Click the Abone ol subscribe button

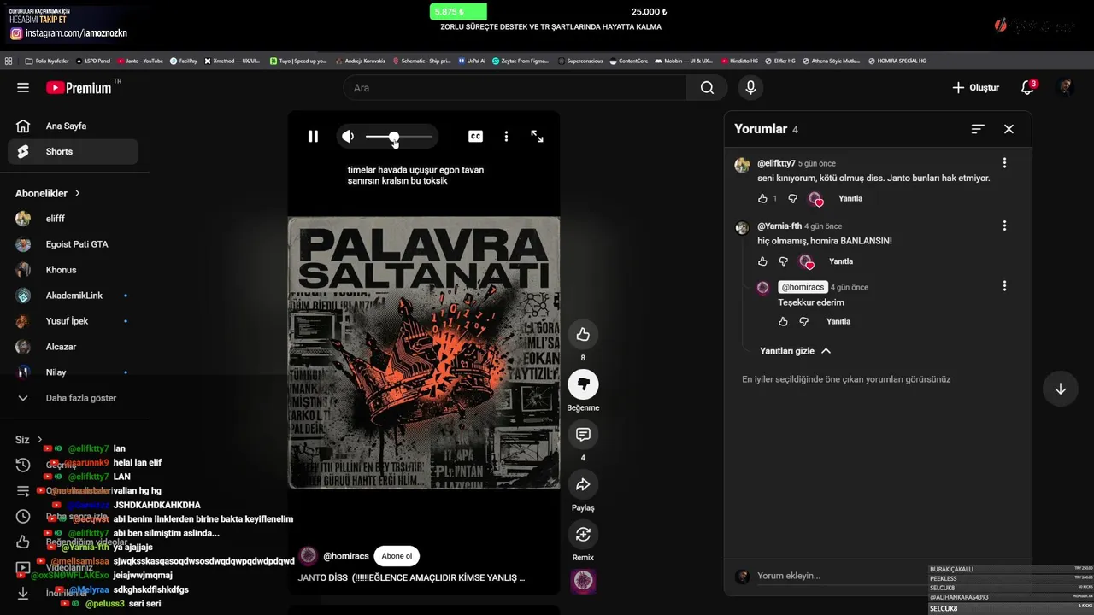(397, 556)
